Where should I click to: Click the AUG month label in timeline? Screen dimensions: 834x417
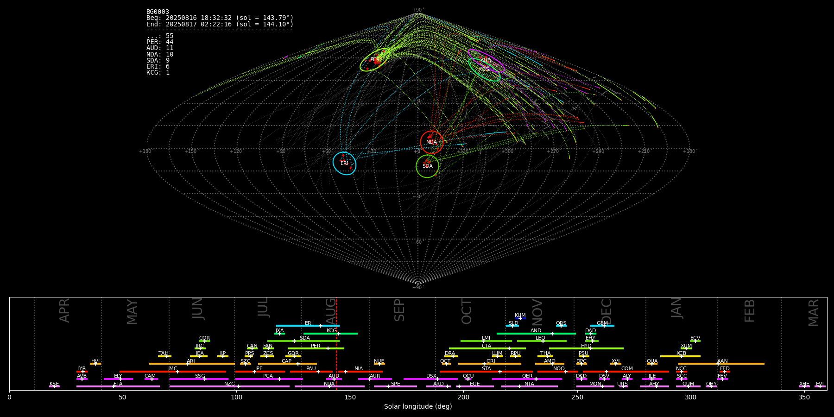[331, 311]
